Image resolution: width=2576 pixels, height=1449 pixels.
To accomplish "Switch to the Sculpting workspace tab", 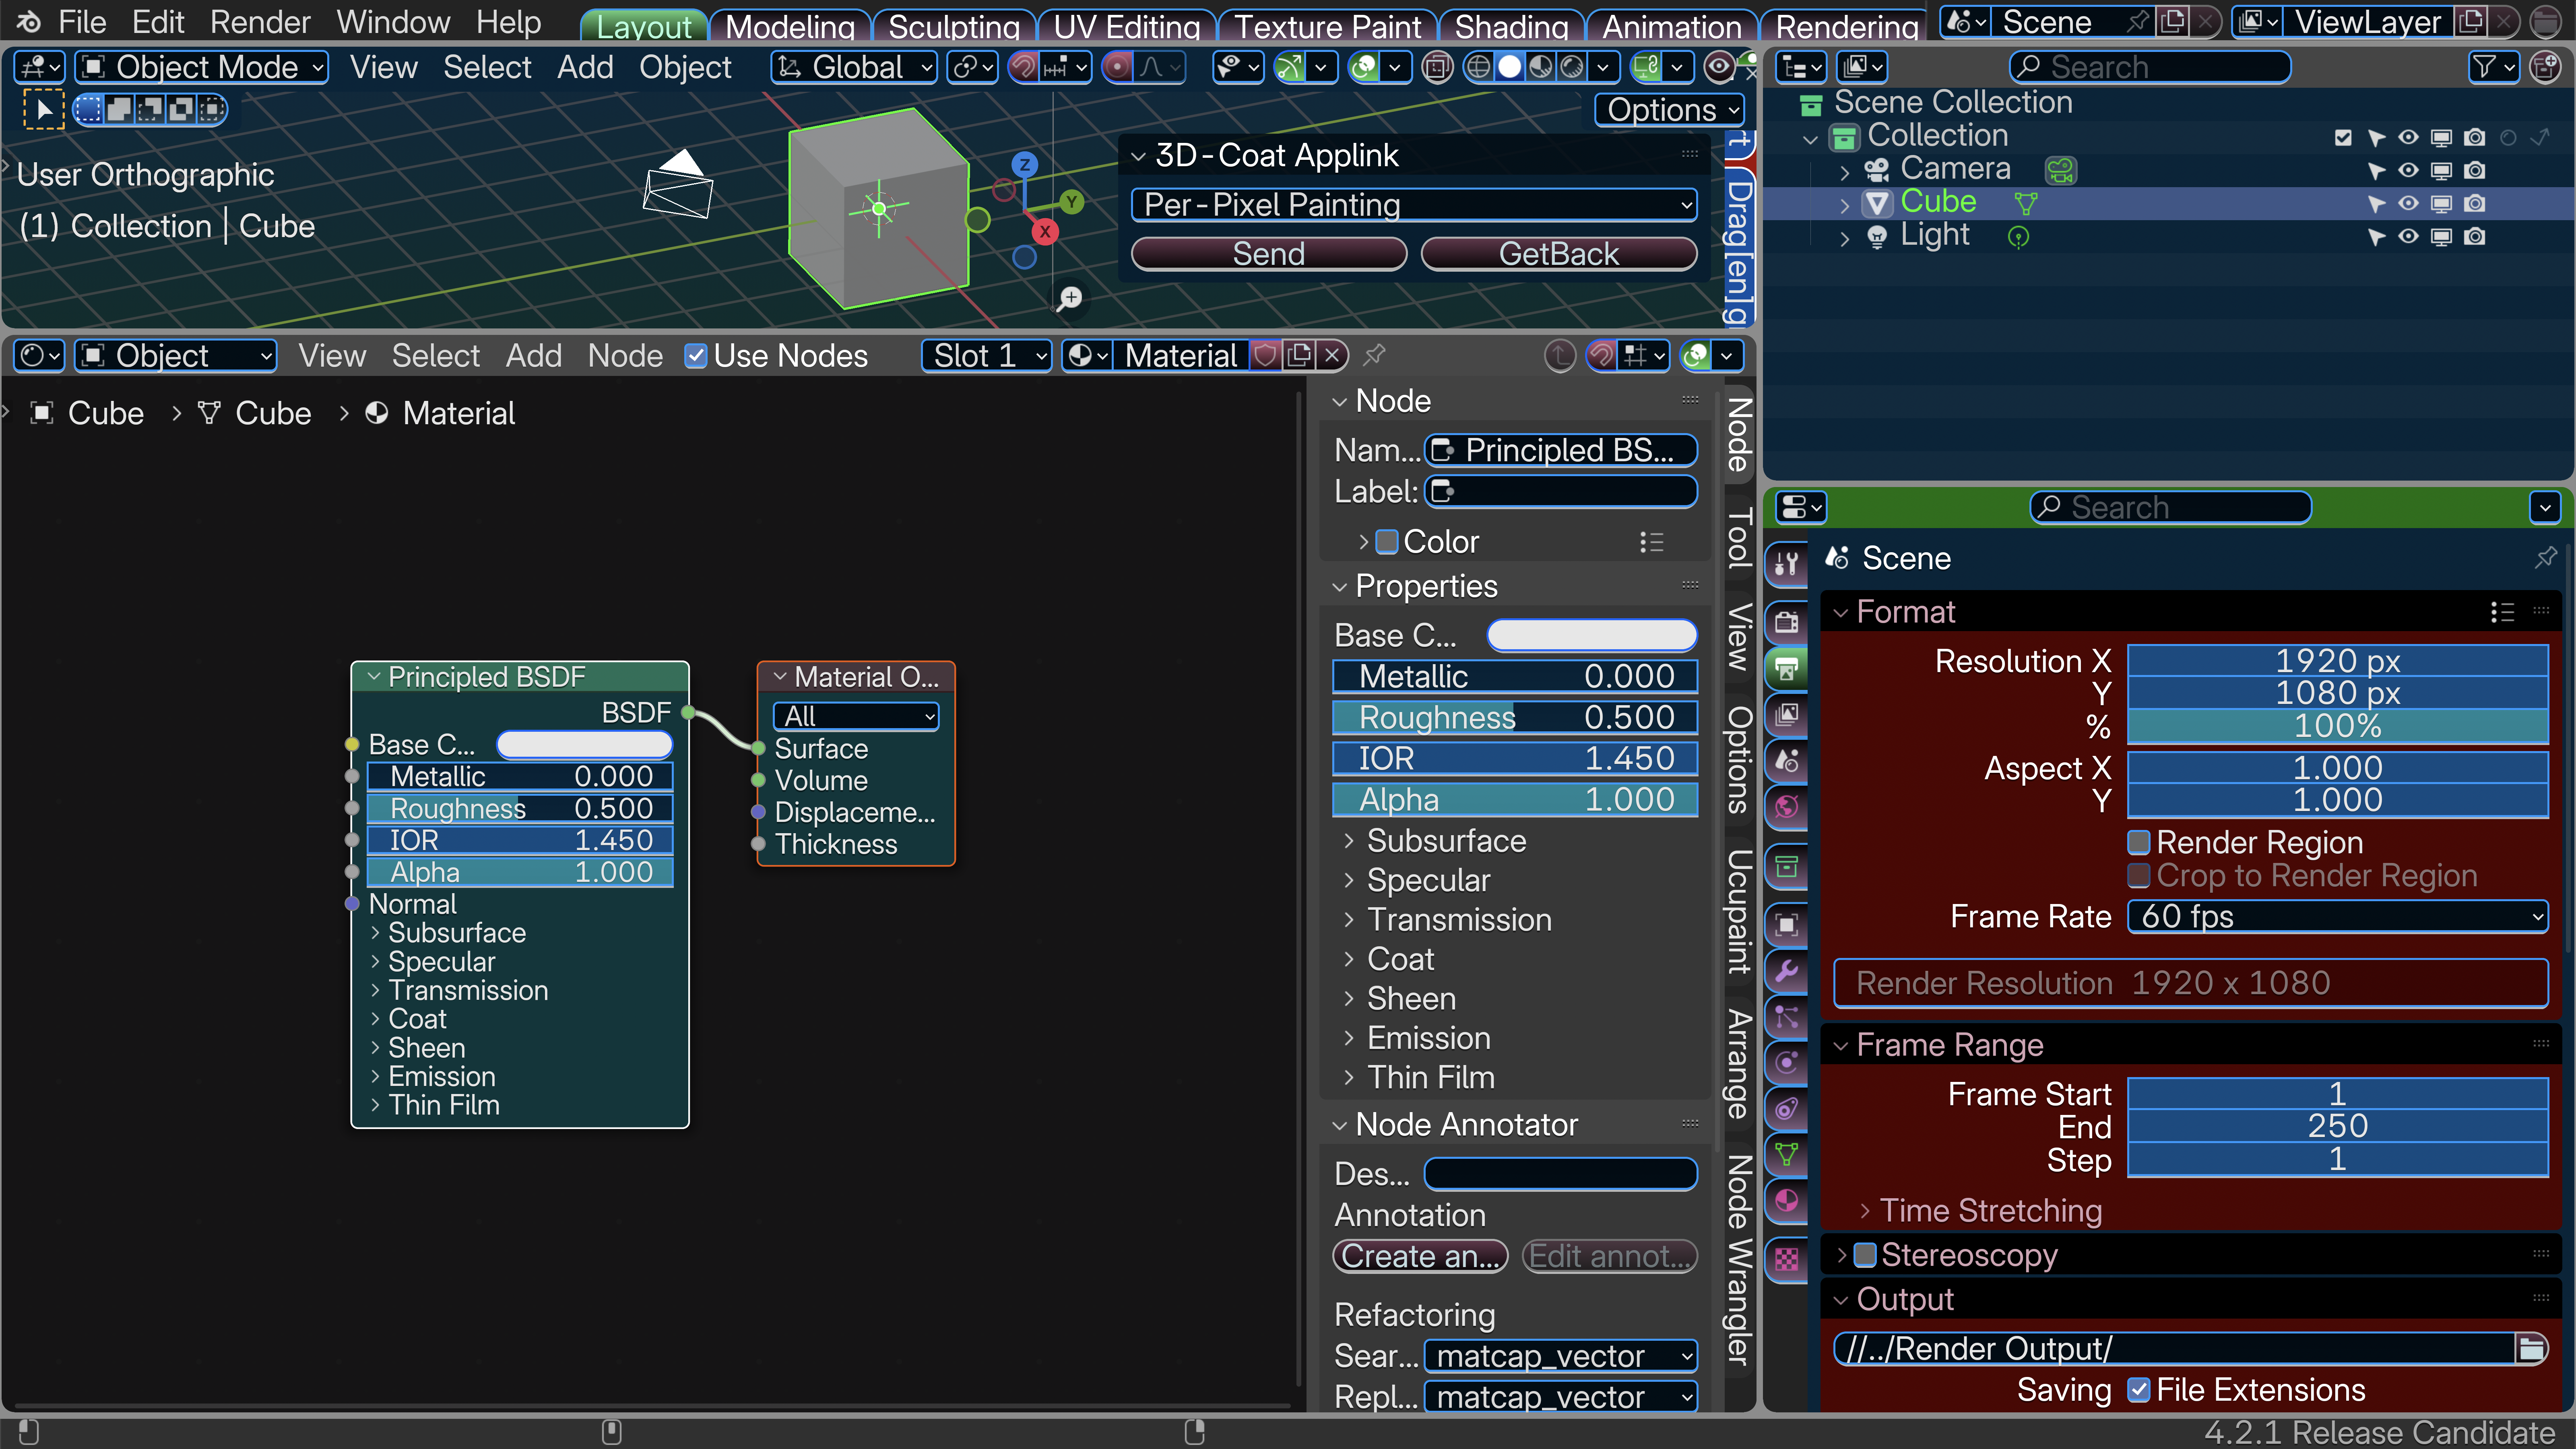I will click(x=954, y=26).
